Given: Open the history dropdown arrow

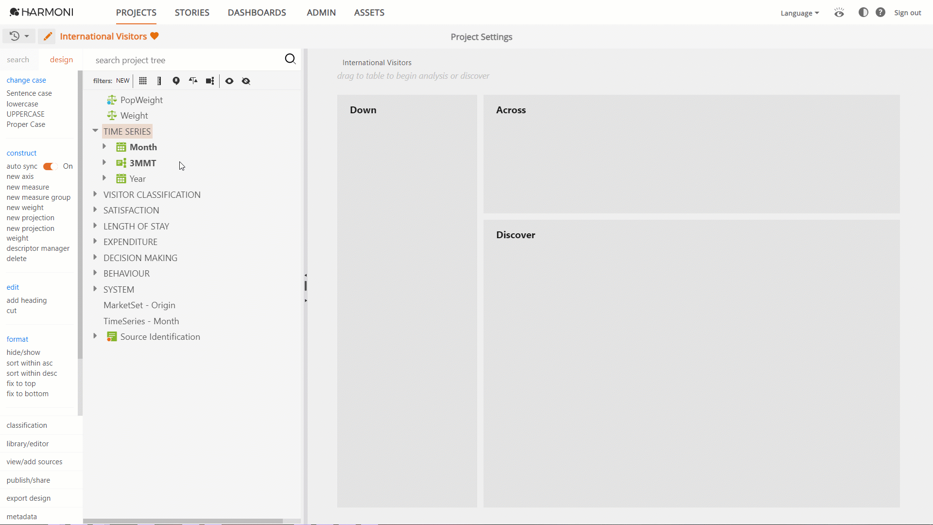Looking at the screenshot, I should (27, 36).
